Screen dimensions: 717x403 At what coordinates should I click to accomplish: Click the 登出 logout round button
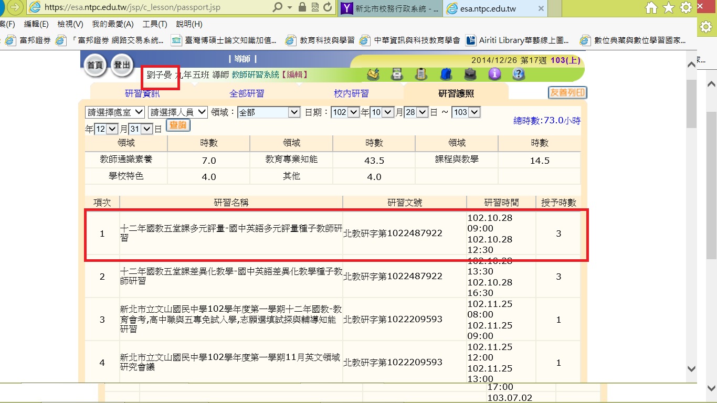click(x=122, y=65)
